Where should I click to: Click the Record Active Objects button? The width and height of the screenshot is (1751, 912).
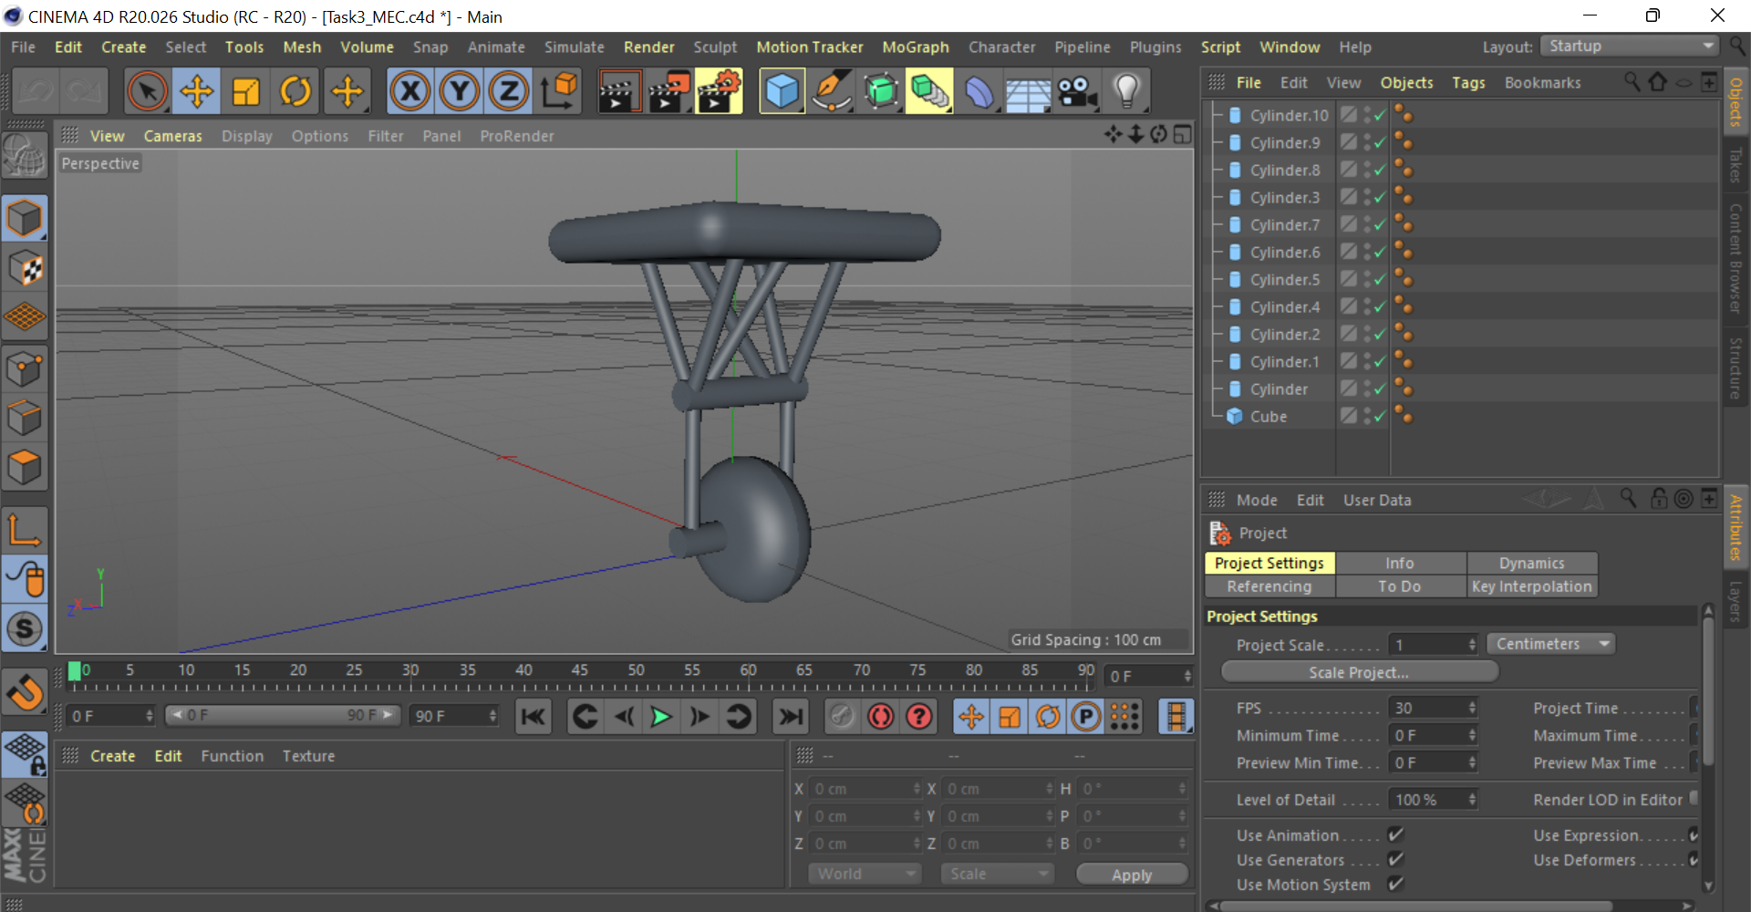coord(880,717)
